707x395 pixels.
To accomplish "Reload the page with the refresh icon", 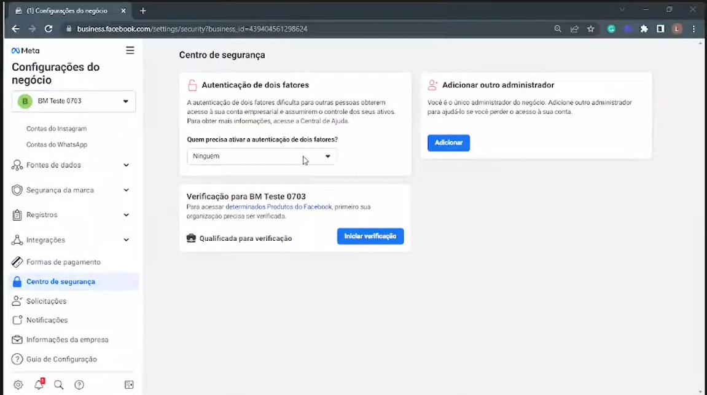I will point(49,29).
